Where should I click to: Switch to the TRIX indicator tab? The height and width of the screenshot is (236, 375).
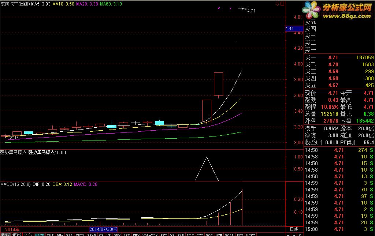(80, 235)
